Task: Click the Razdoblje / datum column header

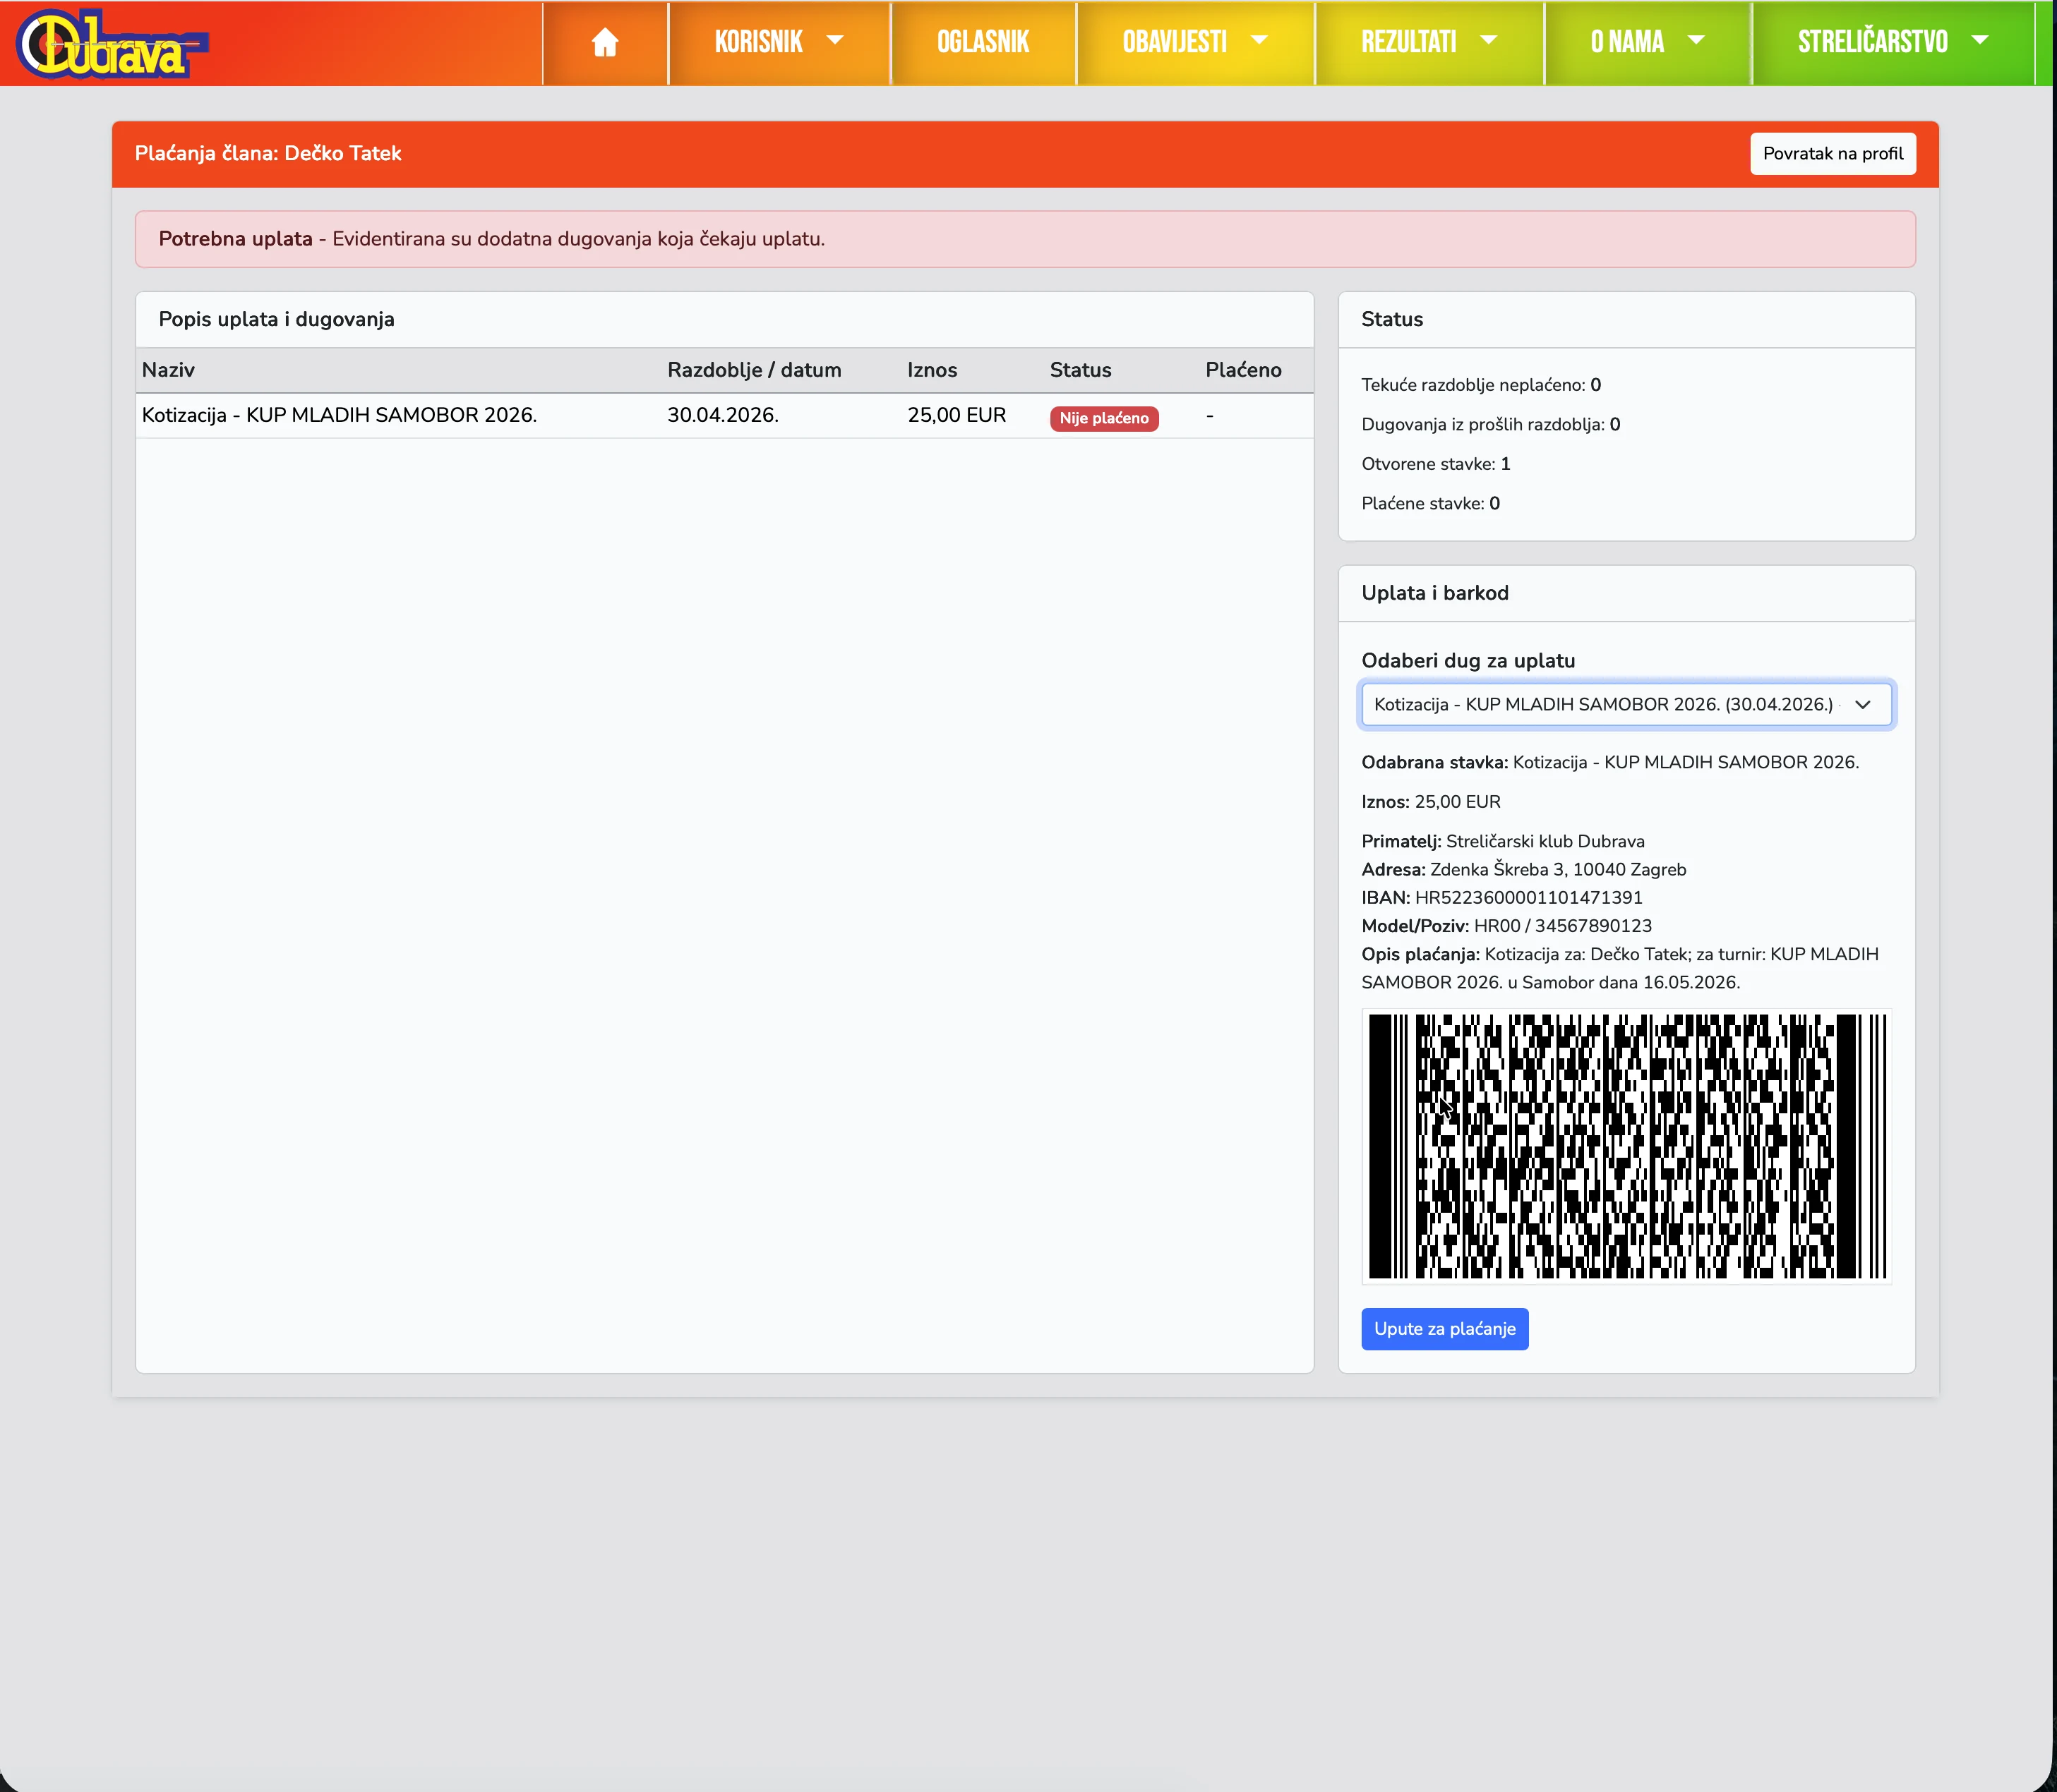Action: click(x=753, y=370)
